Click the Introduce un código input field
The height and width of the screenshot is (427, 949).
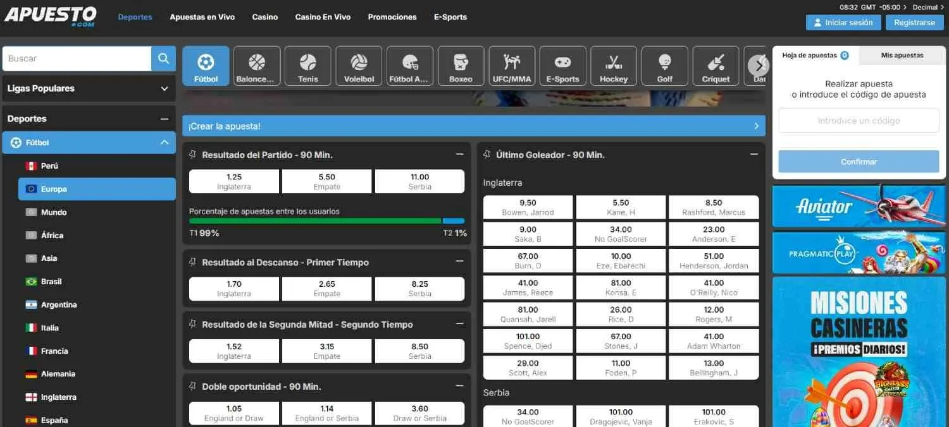click(x=858, y=120)
